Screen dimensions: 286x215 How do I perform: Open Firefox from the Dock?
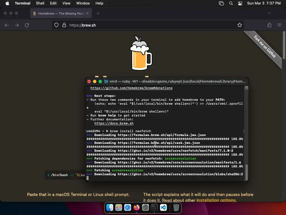[136, 207]
